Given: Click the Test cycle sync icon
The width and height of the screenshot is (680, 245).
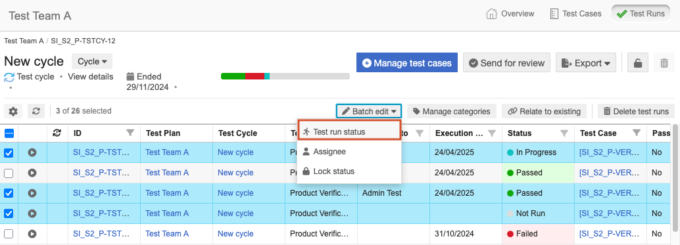Looking at the screenshot, I should click(9, 77).
